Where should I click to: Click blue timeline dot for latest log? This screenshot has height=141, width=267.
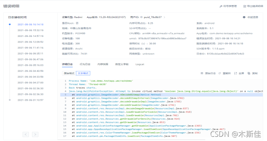[x=10, y=25]
